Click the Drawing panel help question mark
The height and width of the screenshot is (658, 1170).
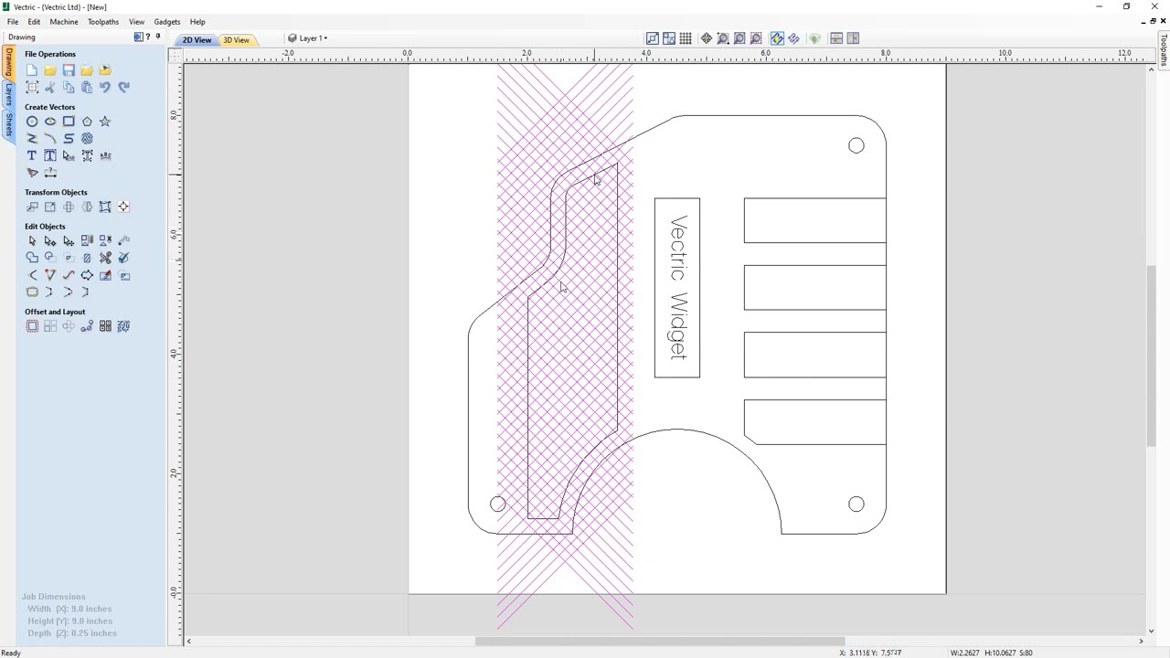[x=148, y=37]
